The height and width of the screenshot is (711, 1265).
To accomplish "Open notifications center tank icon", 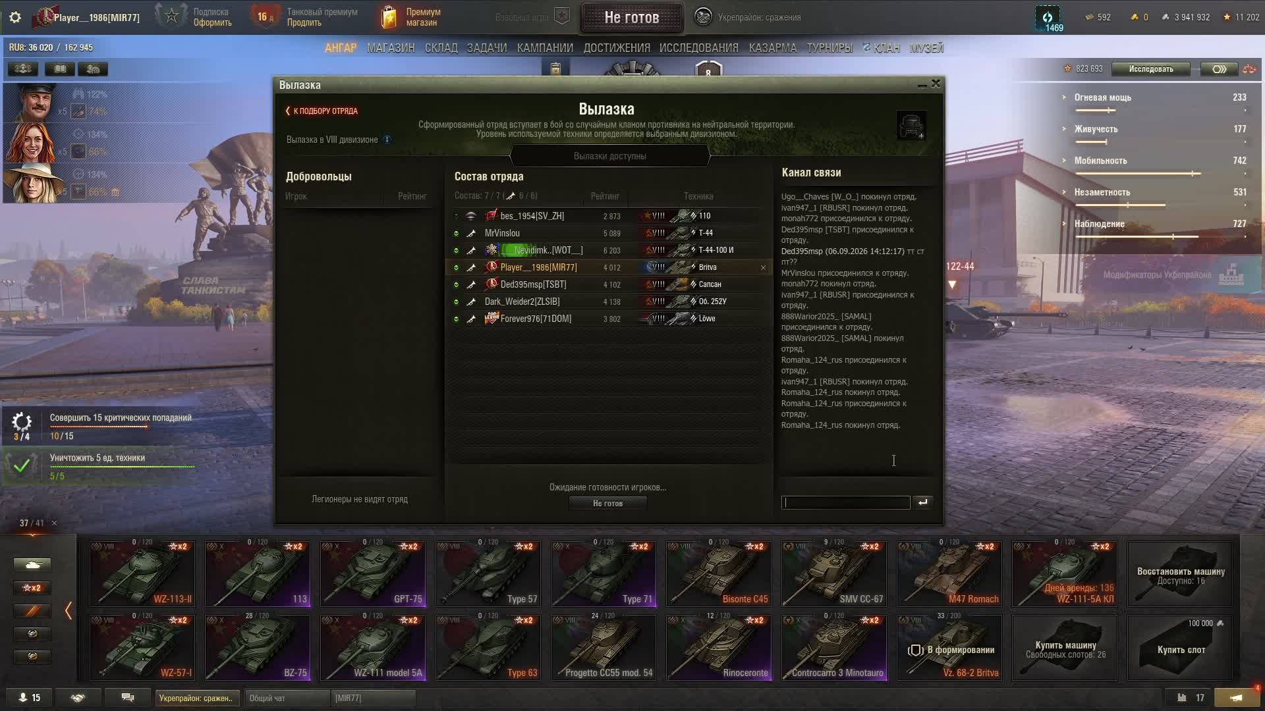I will point(1237,698).
